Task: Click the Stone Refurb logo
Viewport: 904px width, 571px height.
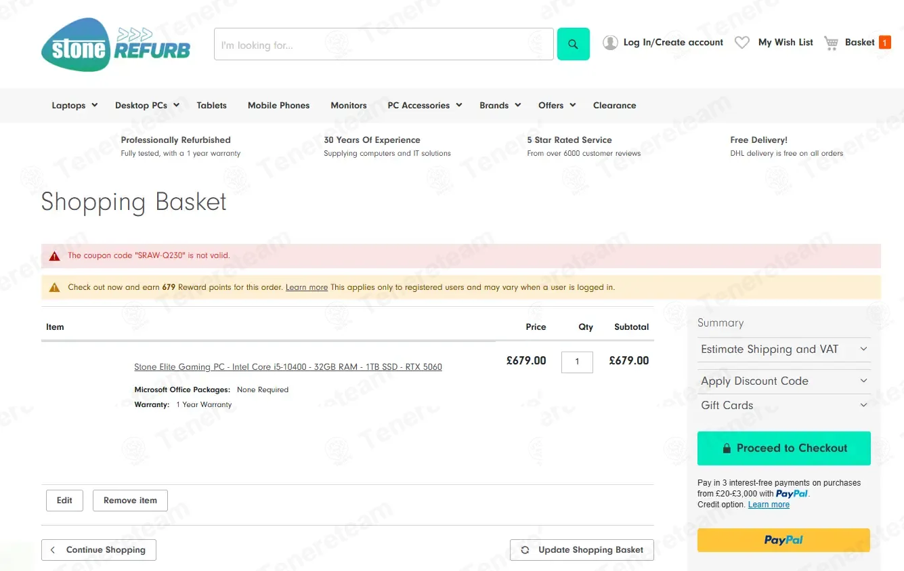Action: tap(116, 45)
